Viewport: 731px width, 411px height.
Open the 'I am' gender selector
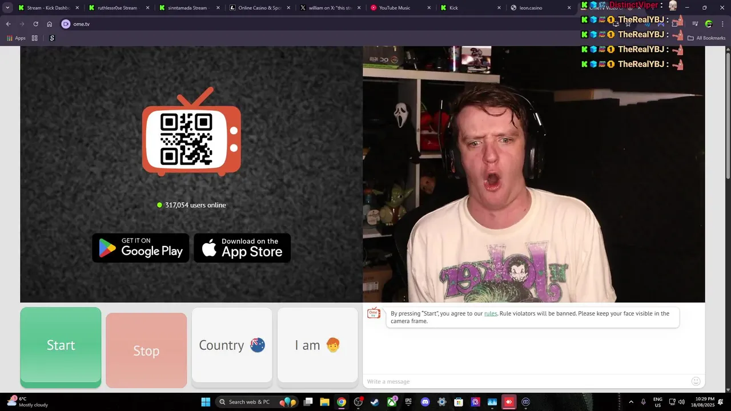(x=318, y=345)
